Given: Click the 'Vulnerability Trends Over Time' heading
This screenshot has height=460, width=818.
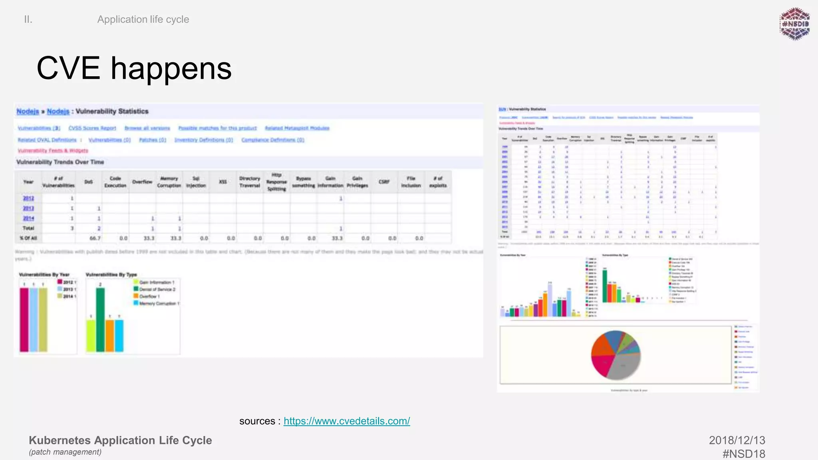Looking at the screenshot, I should (x=60, y=162).
